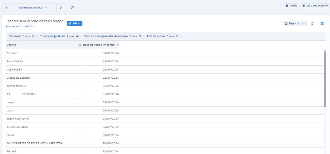Go to the previous month
Screen dimensions: 330x154
tap(7, 8)
